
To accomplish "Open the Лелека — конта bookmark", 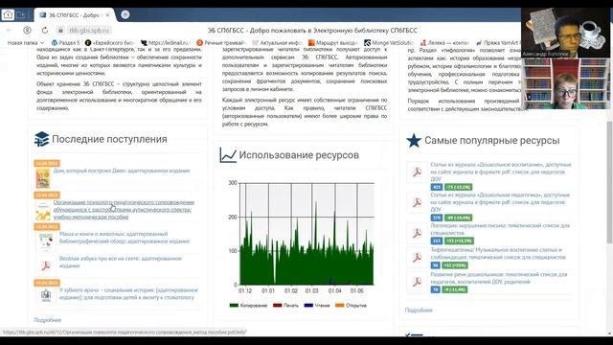I will [x=444, y=42].
